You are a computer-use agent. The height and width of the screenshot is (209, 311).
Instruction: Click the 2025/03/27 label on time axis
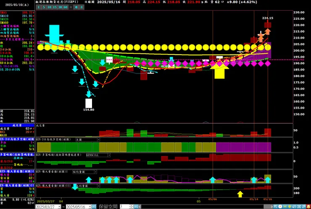pos(45,201)
